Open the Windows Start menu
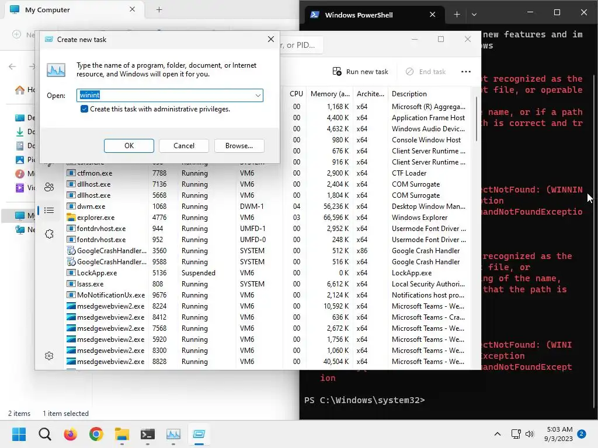 pyautogui.click(x=19, y=434)
